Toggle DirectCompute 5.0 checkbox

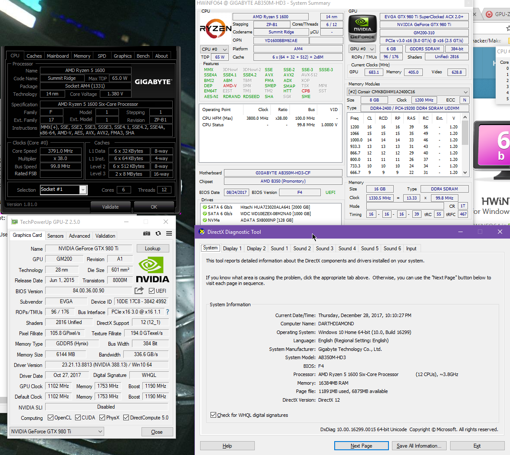(126, 417)
